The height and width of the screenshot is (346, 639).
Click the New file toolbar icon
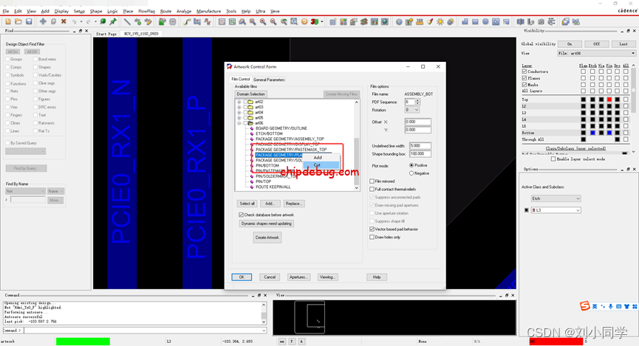tap(6, 21)
